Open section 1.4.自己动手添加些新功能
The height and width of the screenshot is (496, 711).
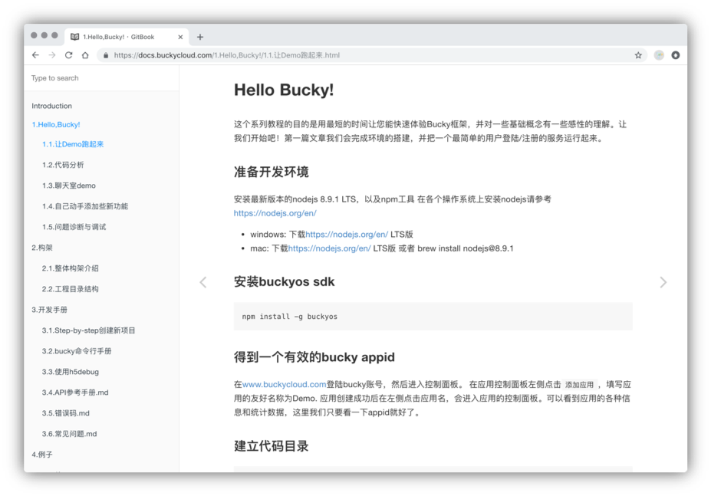(85, 206)
